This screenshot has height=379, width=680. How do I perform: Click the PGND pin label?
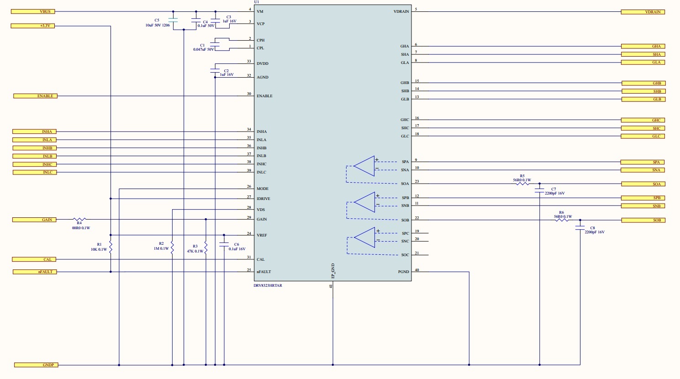pyautogui.click(x=404, y=272)
